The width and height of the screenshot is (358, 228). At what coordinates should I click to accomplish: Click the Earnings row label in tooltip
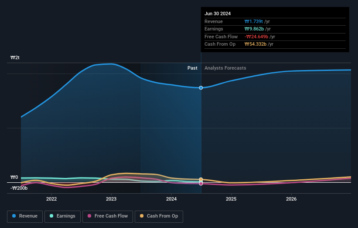point(214,29)
